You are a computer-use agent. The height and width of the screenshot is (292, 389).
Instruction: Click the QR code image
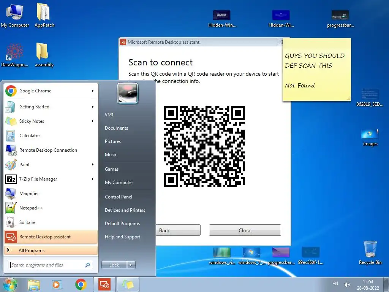204,146
